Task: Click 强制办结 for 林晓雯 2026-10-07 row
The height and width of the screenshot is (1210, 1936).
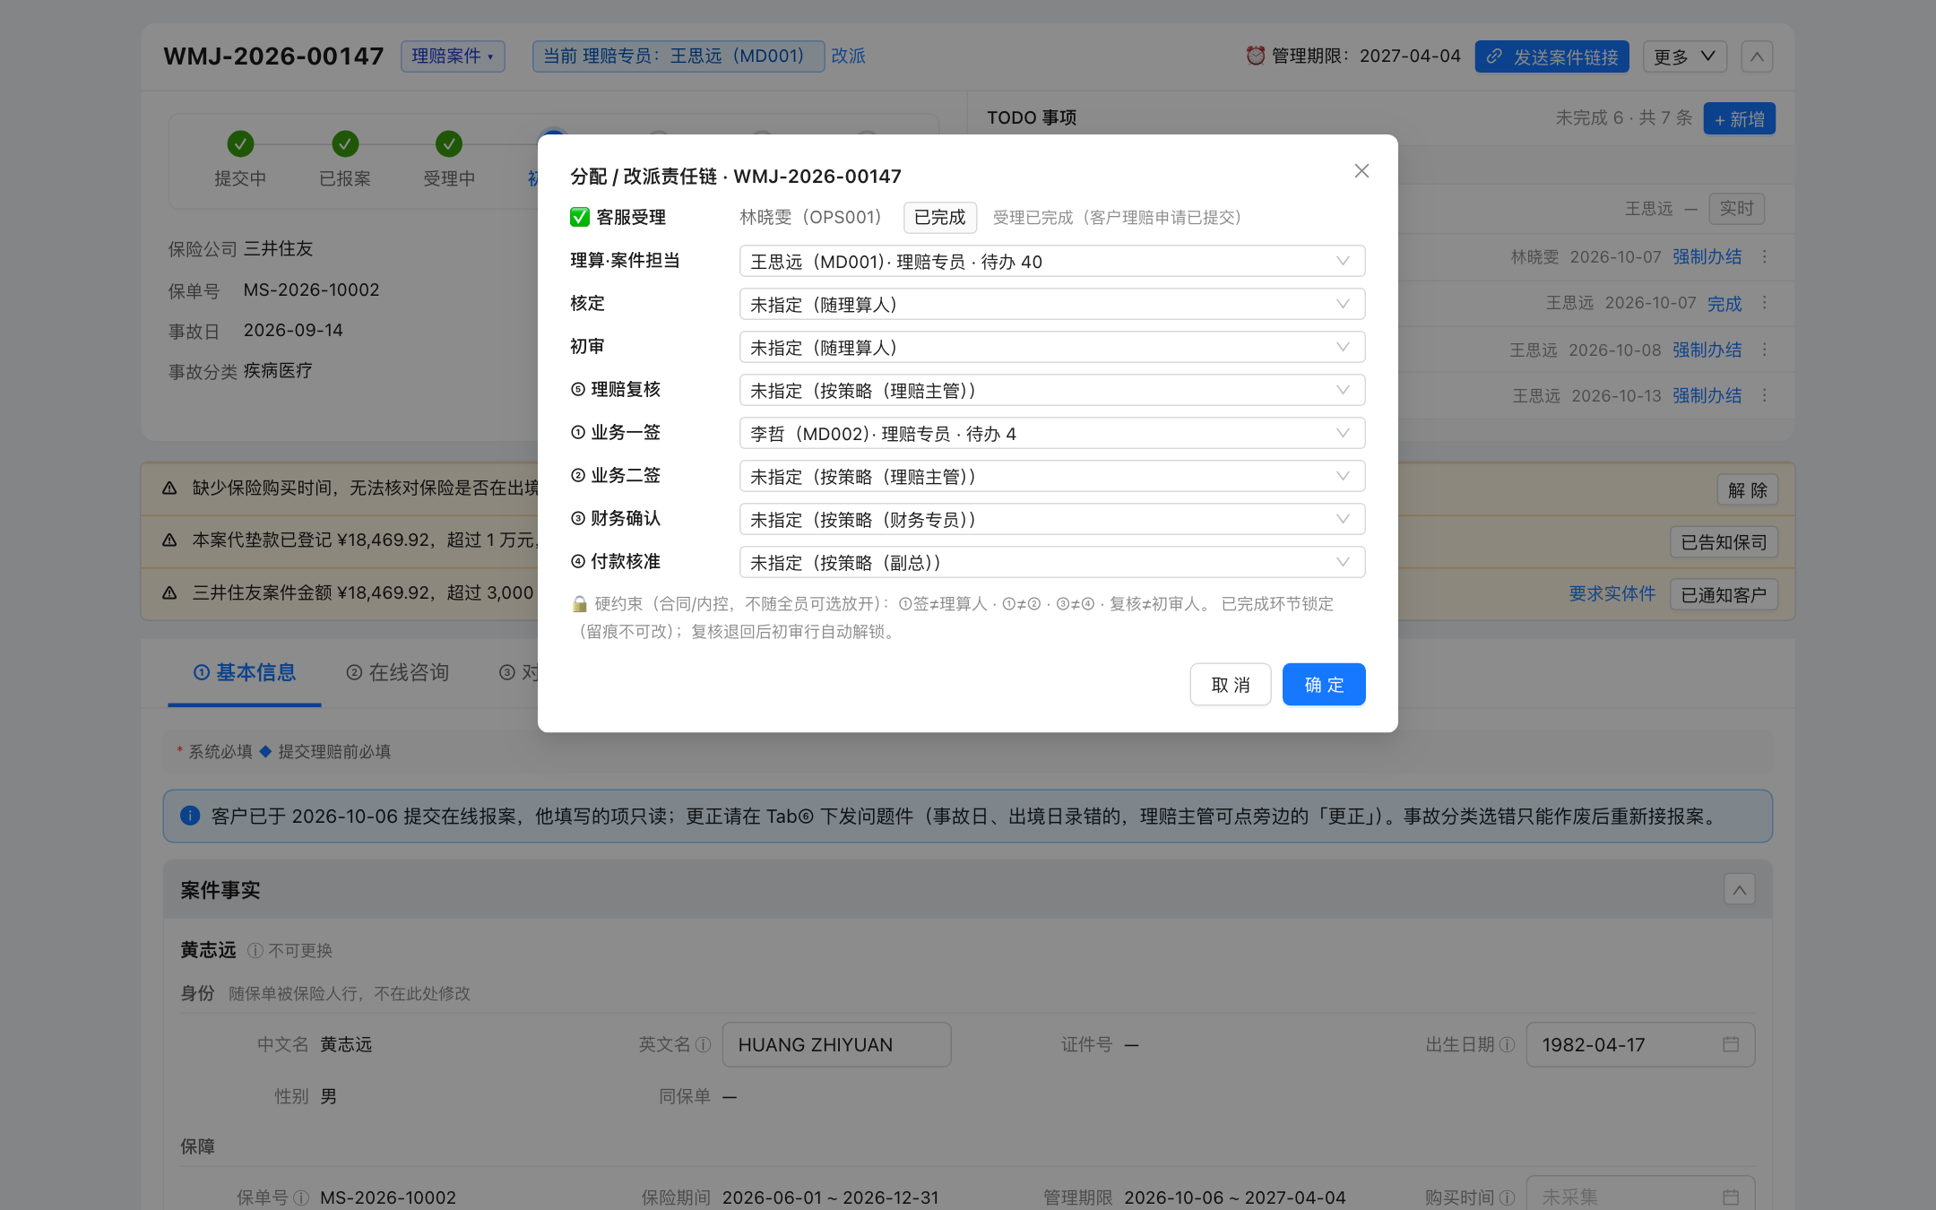Action: tap(1707, 257)
